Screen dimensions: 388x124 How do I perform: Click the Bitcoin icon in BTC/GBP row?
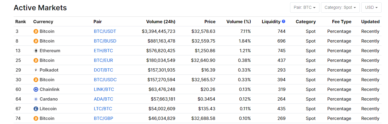[x=36, y=118]
